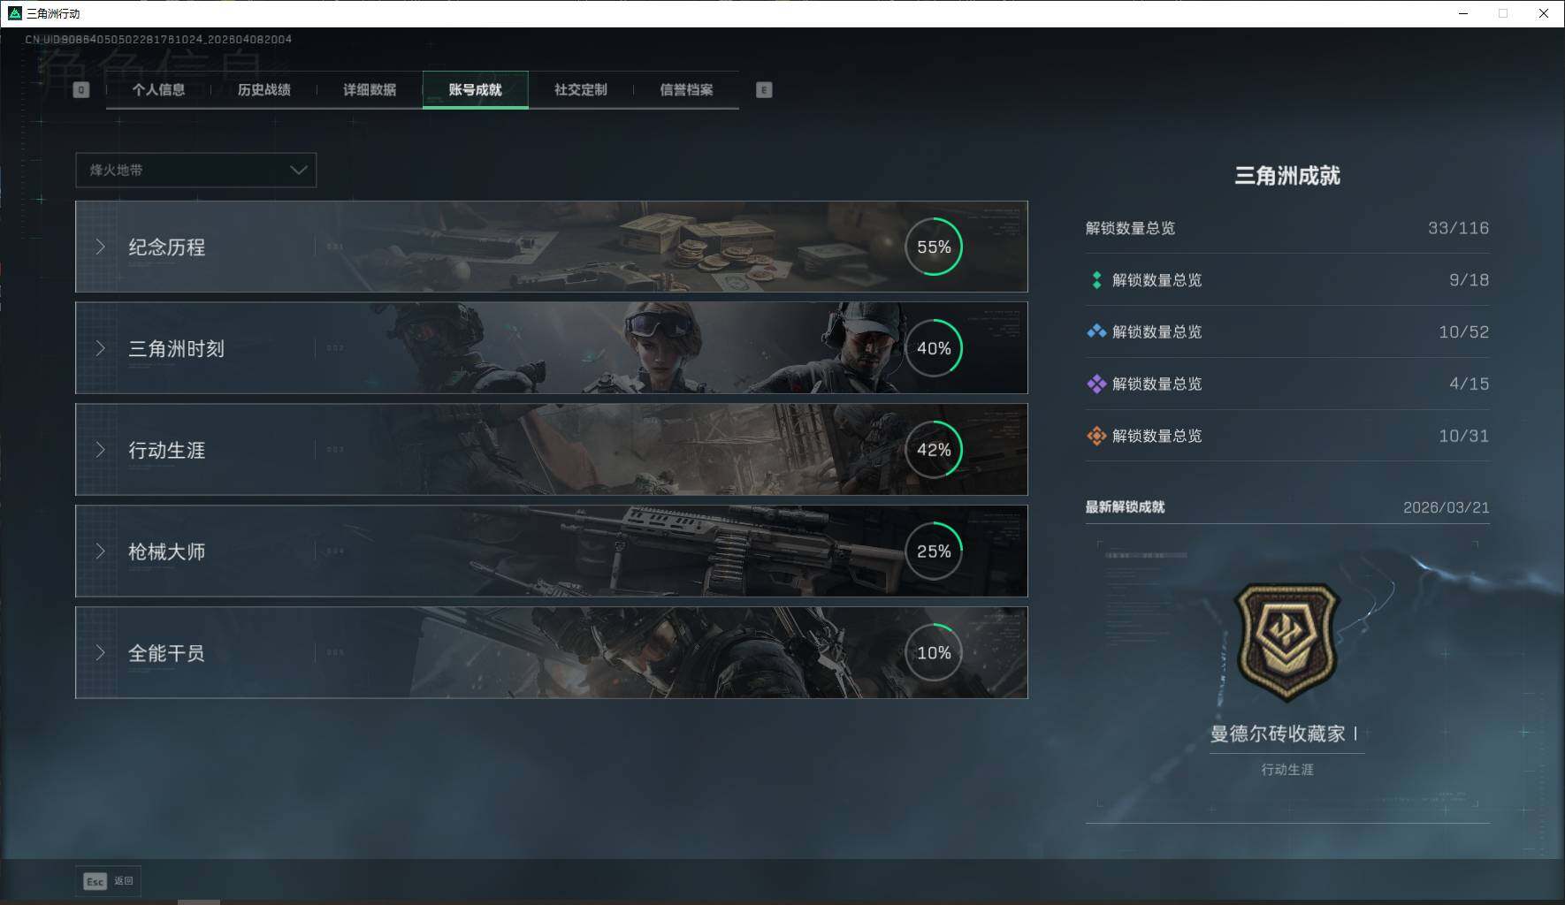Open the 三角洲时刻 achievement row

(552, 348)
